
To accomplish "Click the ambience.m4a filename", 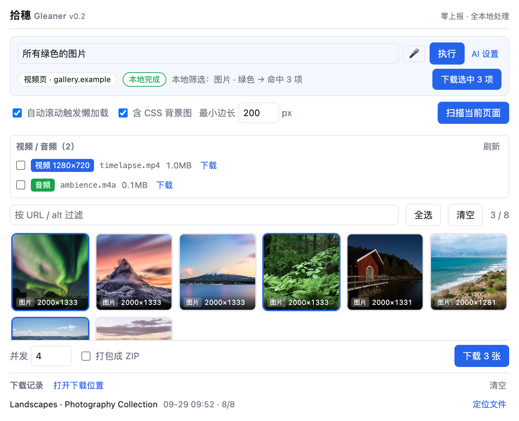I will point(88,185).
